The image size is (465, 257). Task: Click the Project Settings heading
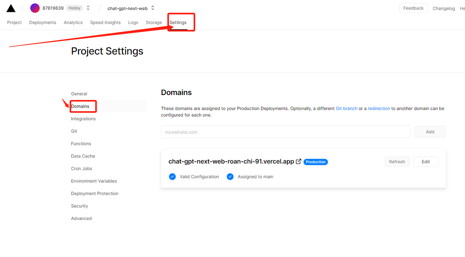coord(107,51)
